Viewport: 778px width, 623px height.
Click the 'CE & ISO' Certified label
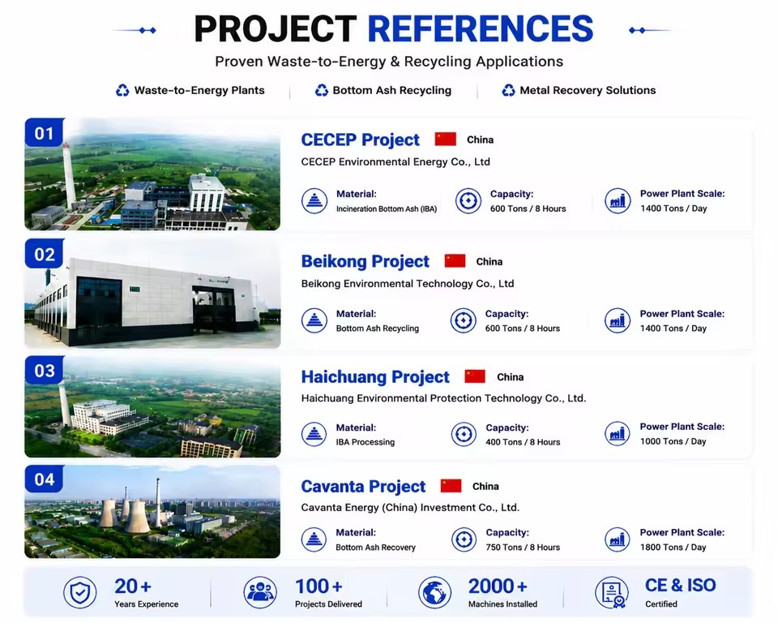(x=680, y=585)
